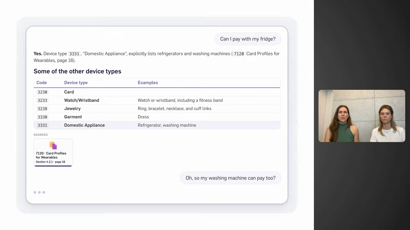410x230 pixels.
Task: Click the Code column header
Action: (42, 82)
